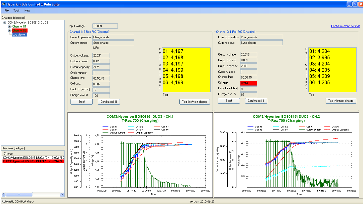Viewport: 363px width, 205px height.
Task: Open the File menu
Action: 7,10
